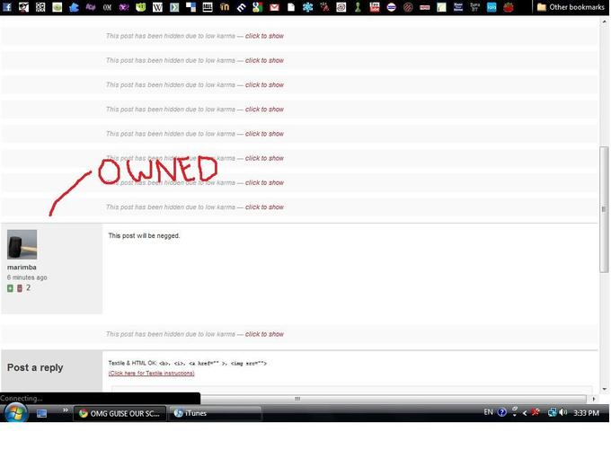611x458 pixels.
Task: Click the reply text box
Action: point(352,389)
